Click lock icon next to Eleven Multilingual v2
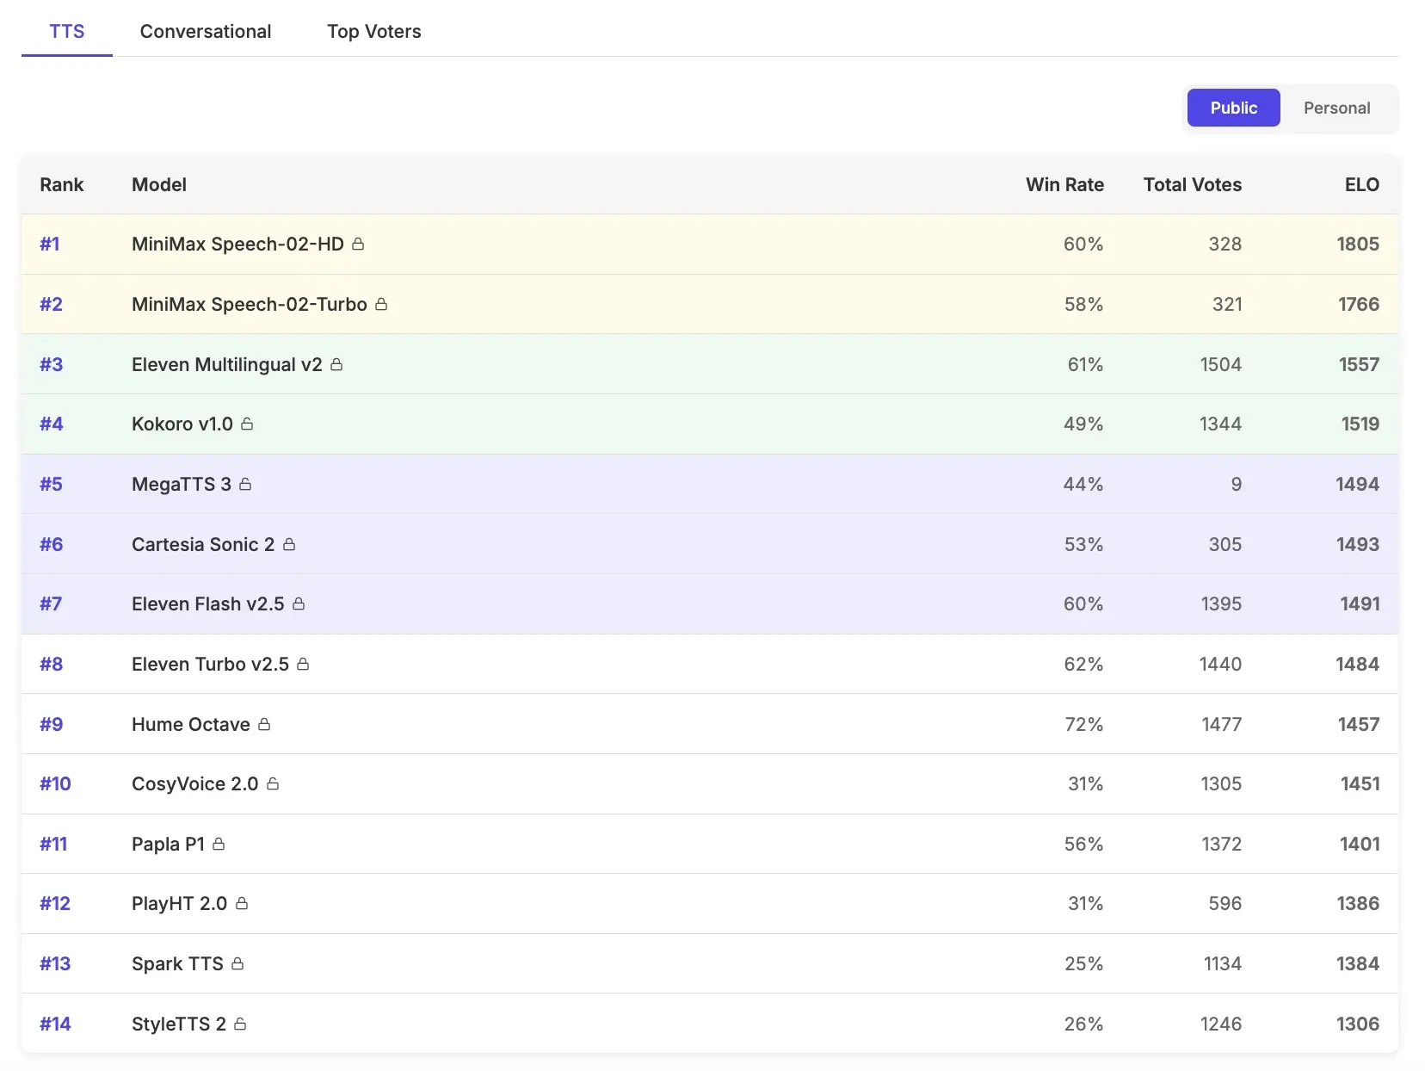The image size is (1425, 1071). coord(336,365)
